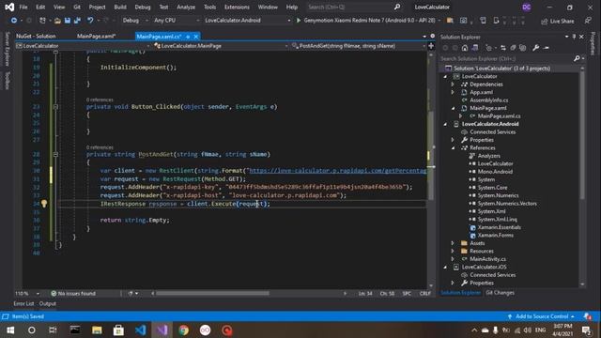
Task: Toggle Preview Selected Items in Solution Explorer
Action: (x=547, y=48)
